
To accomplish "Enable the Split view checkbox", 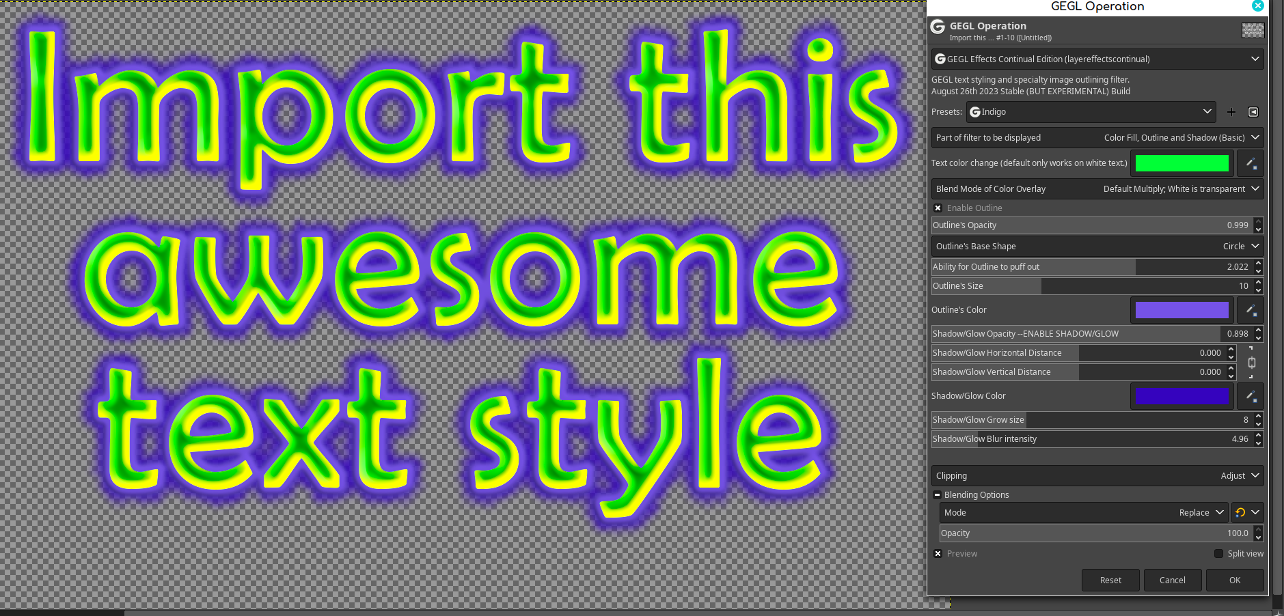I will pos(1218,554).
